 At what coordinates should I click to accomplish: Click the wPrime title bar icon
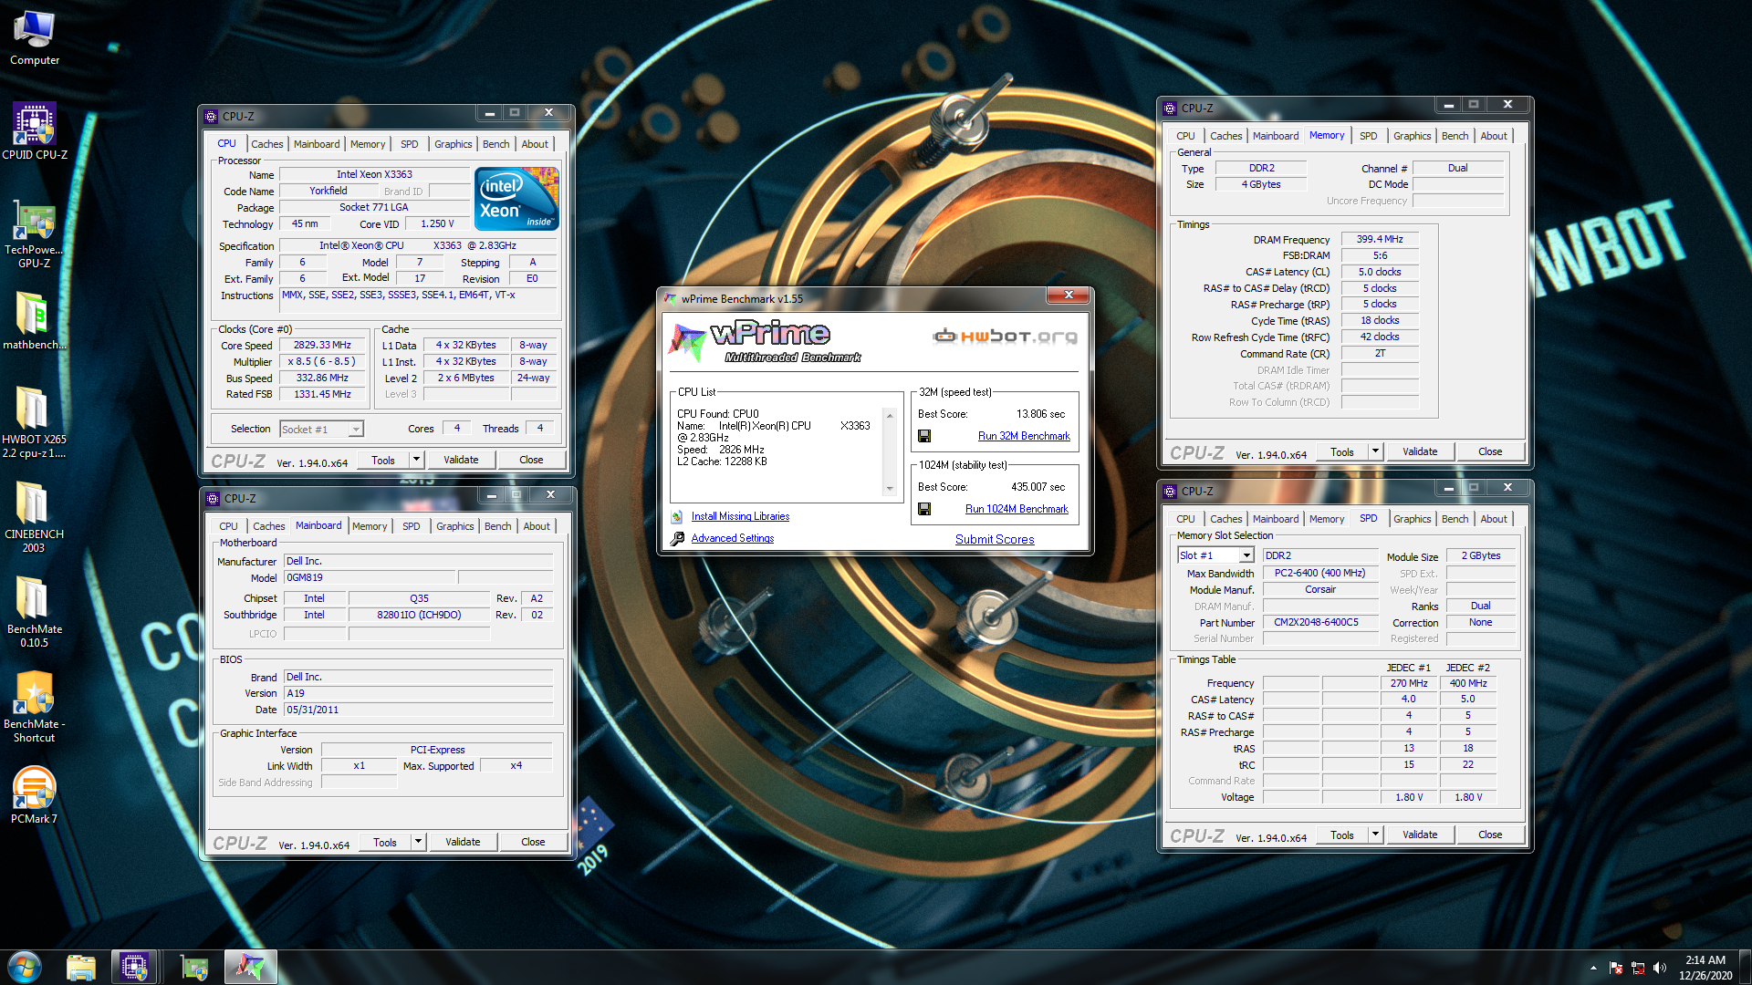click(671, 298)
